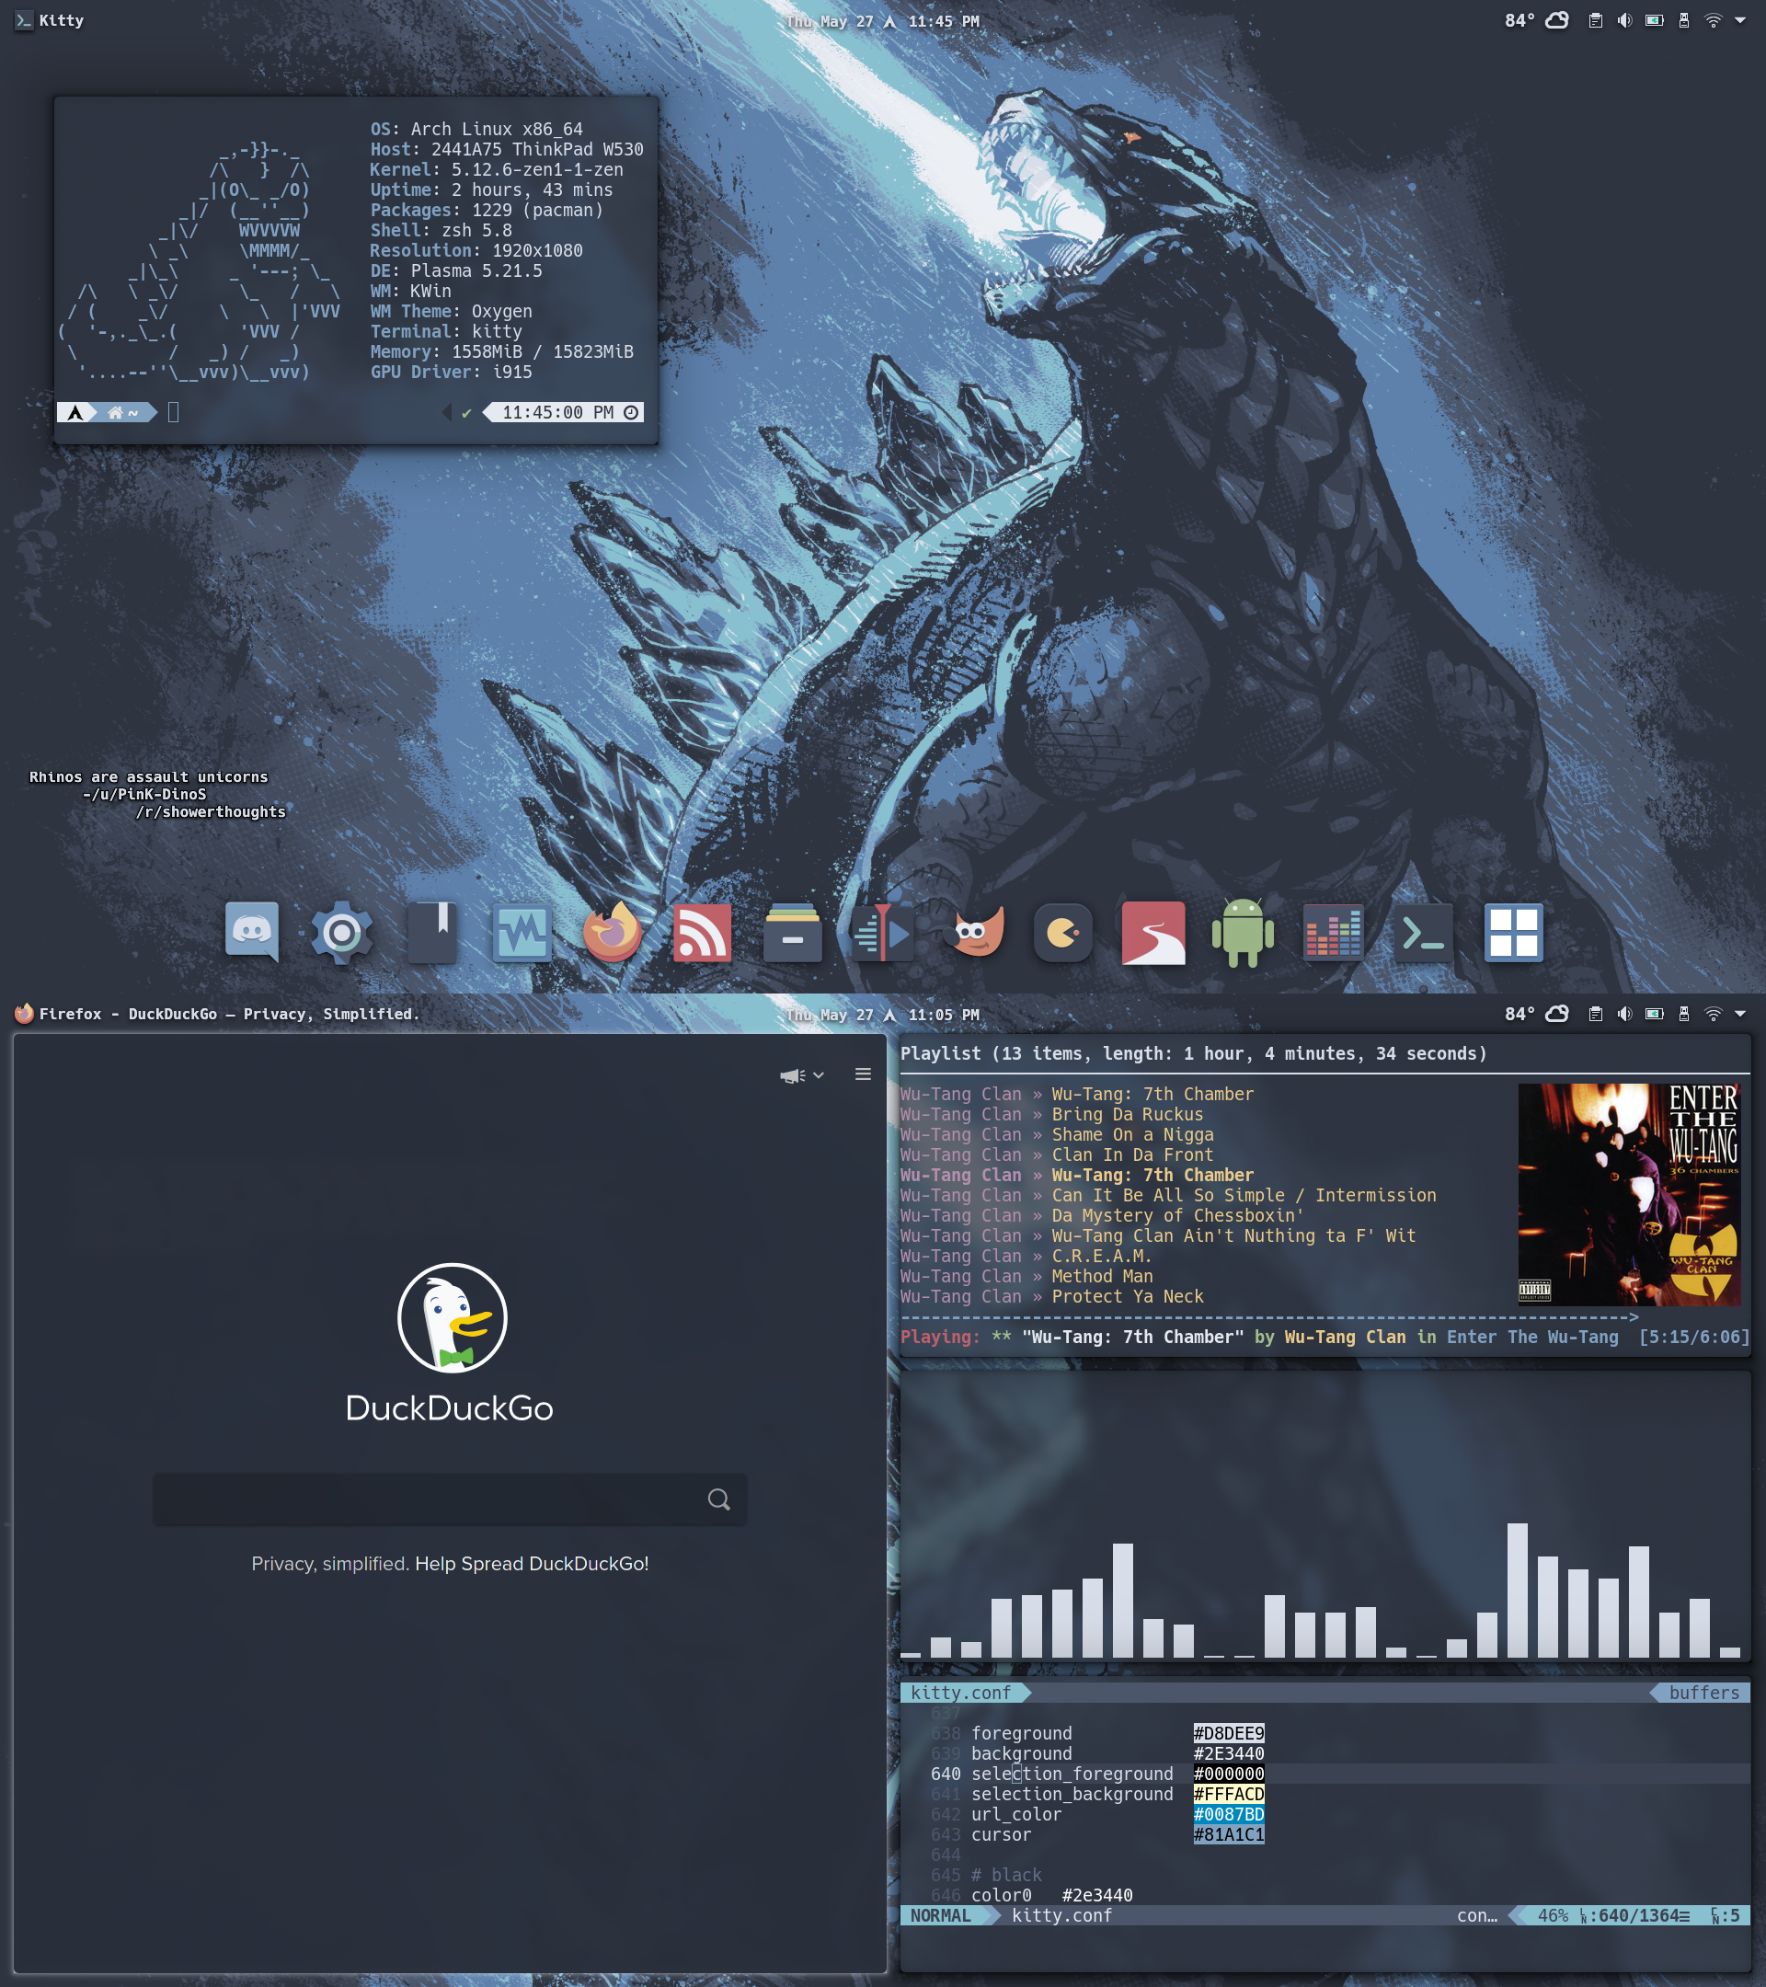Focus the DuckDuckGo search input box
The width and height of the screenshot is (1766, 1987).
click(x=428, y=1499)
